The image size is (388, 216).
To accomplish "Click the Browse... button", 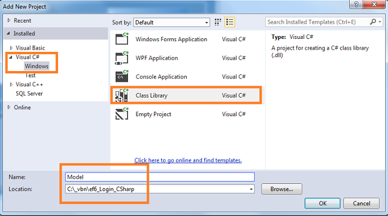I will [281, 189].
